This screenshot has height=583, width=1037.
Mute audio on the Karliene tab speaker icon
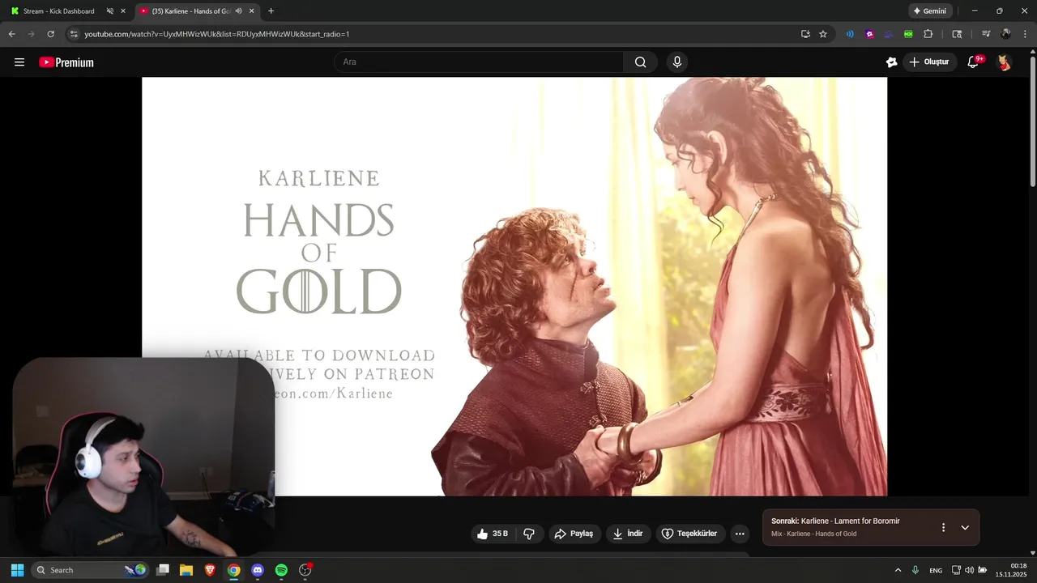pyautogui.click(x=238, y=11)
